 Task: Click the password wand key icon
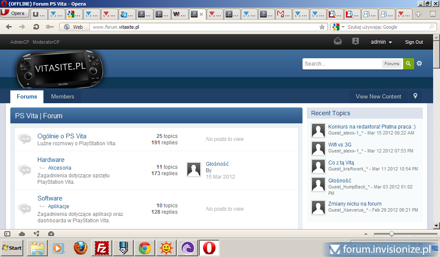[50, 27]
